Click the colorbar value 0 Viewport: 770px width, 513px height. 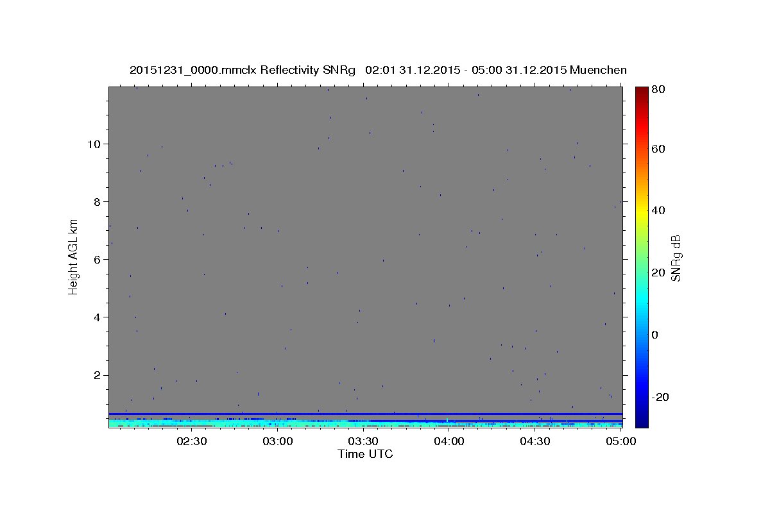(x=654, y=335)
